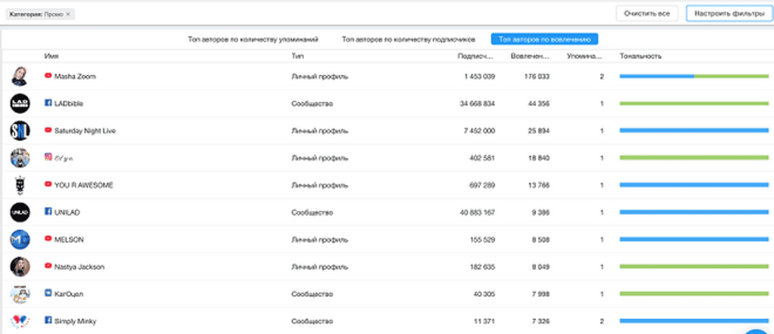Viewport: 774px width, 334px height.
Task: Sort by the engagement column header
Action: [x=530, y=56]
